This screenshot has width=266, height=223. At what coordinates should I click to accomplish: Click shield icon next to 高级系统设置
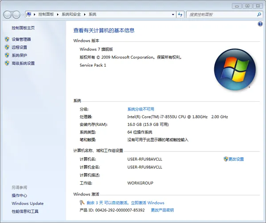[7, 63]
